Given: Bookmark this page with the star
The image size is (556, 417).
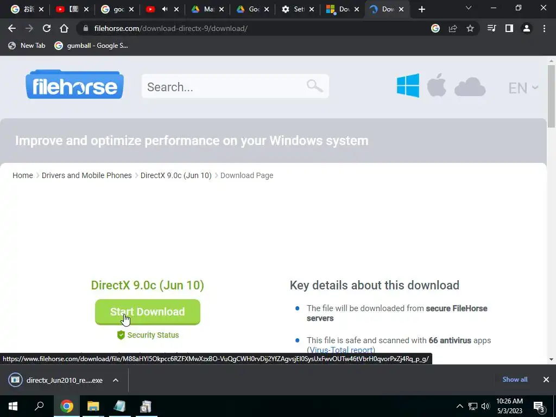Looking at the screenshot, I should pyautogui.click(x=470, y=28).
